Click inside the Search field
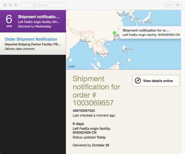Image resolution: width=185 pixels, height=154 pixels. pyautogui.click(x=43, y=5)
